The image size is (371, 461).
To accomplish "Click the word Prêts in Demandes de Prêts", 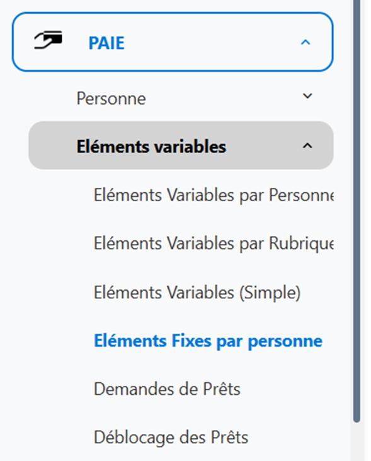I will click(x=222, y=388).
